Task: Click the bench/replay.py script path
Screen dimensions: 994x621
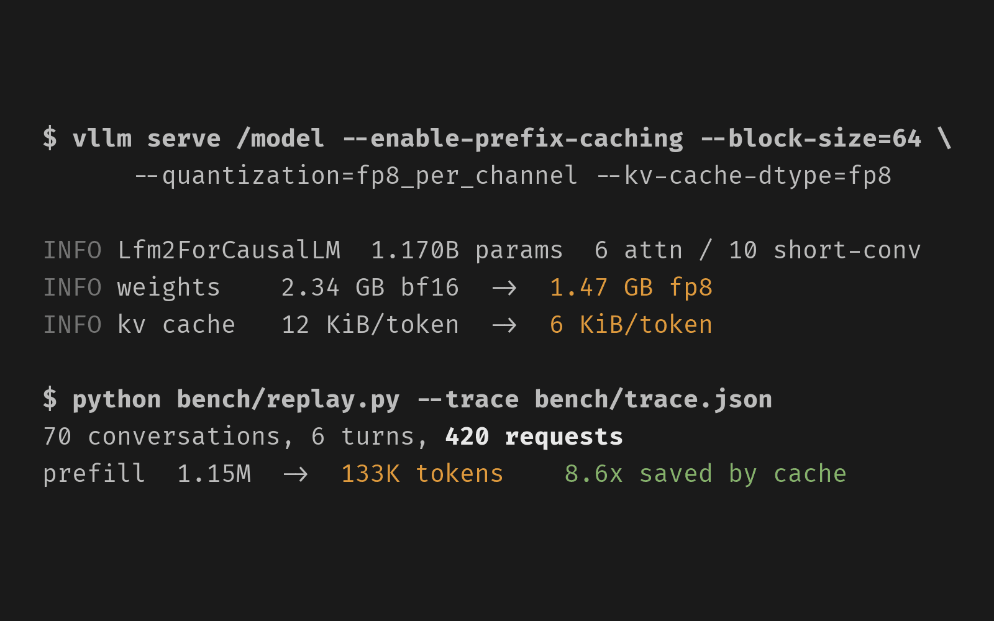Action: [288, 400]
